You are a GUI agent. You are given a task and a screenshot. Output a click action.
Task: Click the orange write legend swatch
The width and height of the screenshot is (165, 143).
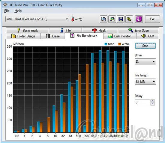(x=119, y=44)
